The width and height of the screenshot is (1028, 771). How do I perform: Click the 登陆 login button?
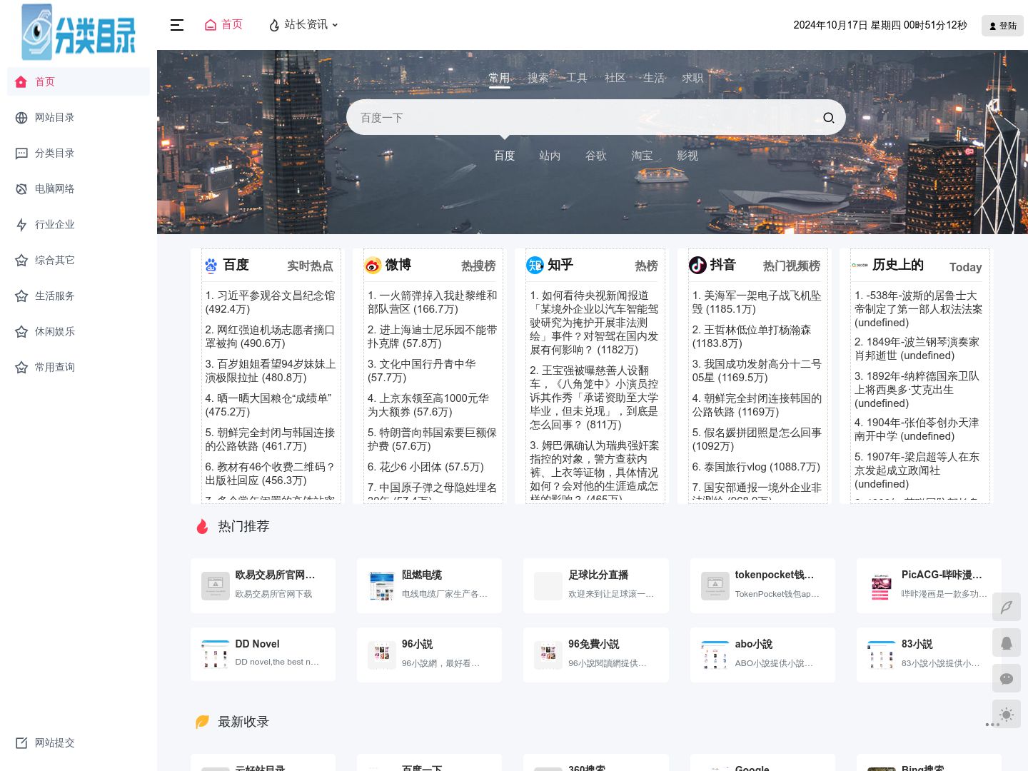[1002, 26]
